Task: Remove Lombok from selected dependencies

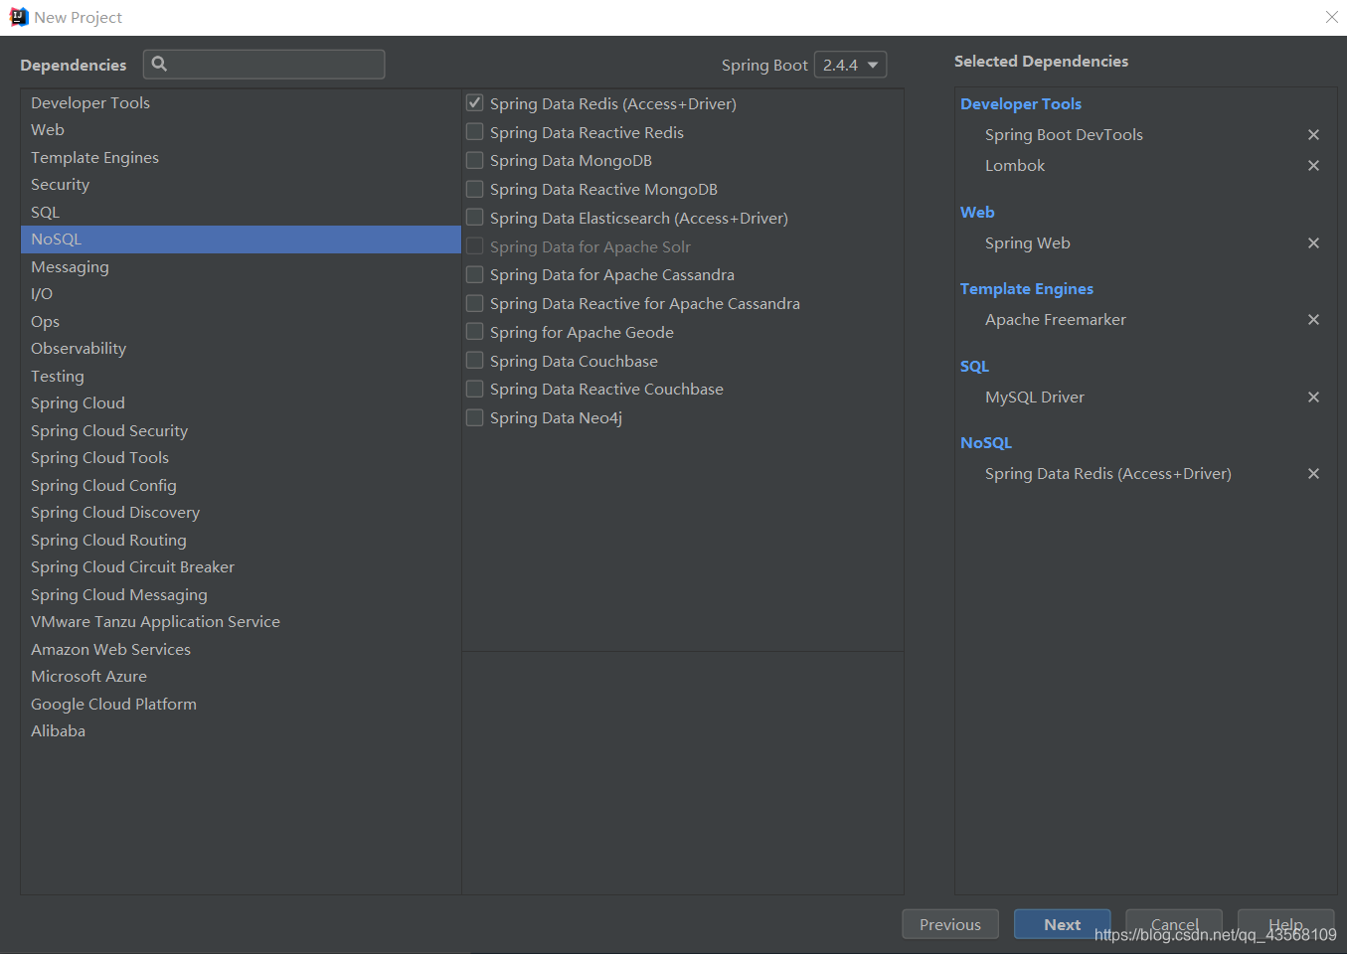Action: (1313, 166)
